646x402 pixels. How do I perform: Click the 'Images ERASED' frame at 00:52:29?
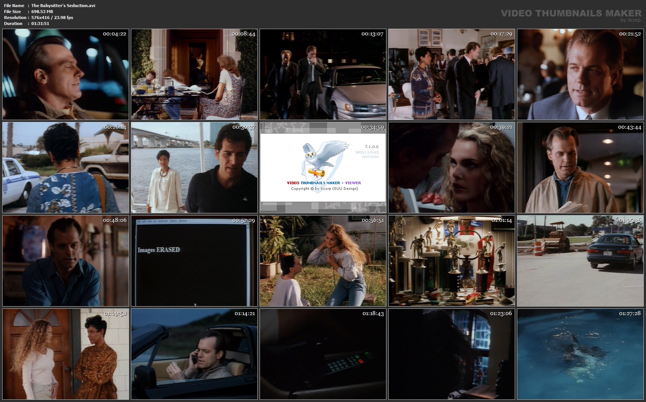pos(194,261)
